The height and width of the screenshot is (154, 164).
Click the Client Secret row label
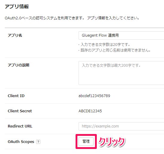tap(20, 111)
